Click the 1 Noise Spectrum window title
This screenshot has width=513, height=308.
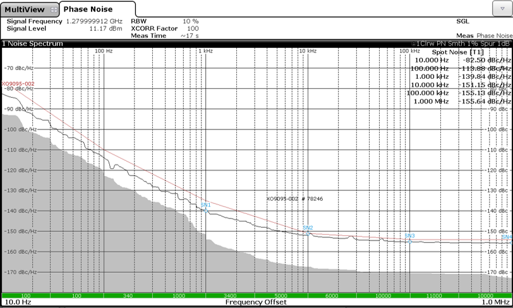tap(33, 44)
